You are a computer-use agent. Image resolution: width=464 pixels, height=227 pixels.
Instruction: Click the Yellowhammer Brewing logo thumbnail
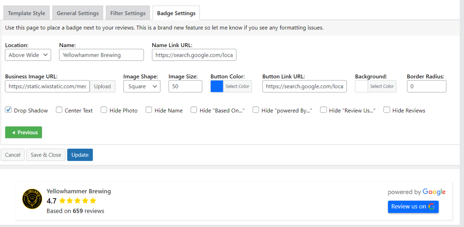click(x=32, y=199)
